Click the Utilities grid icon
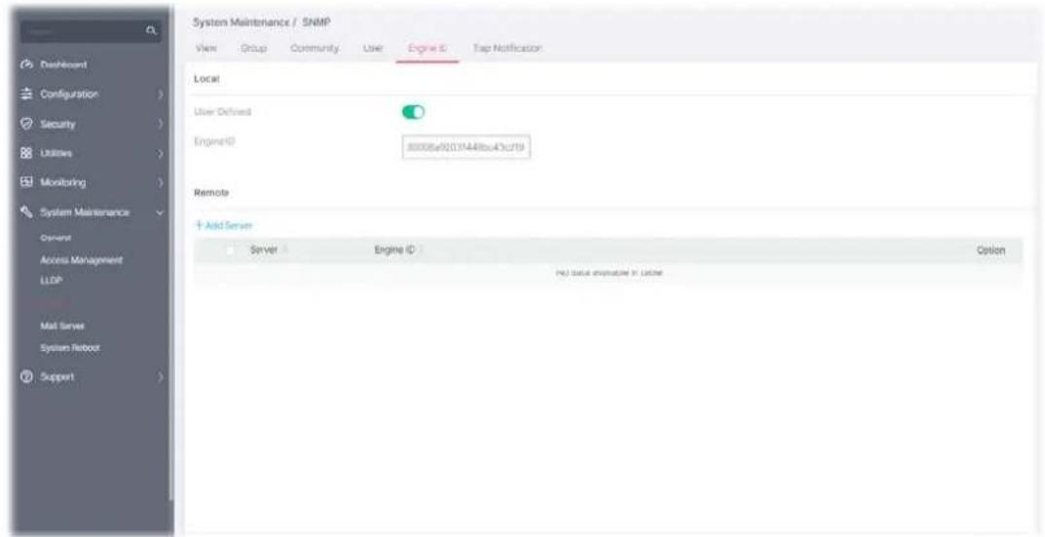This screenshot has height=537, width=1045. pyautogui.click(x=27, y=153)
